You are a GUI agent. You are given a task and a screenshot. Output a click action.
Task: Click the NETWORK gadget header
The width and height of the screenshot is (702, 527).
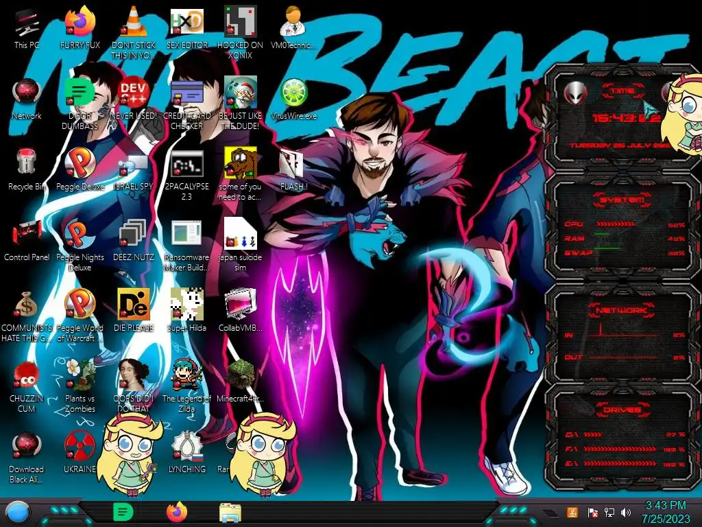tap(621, 310)
